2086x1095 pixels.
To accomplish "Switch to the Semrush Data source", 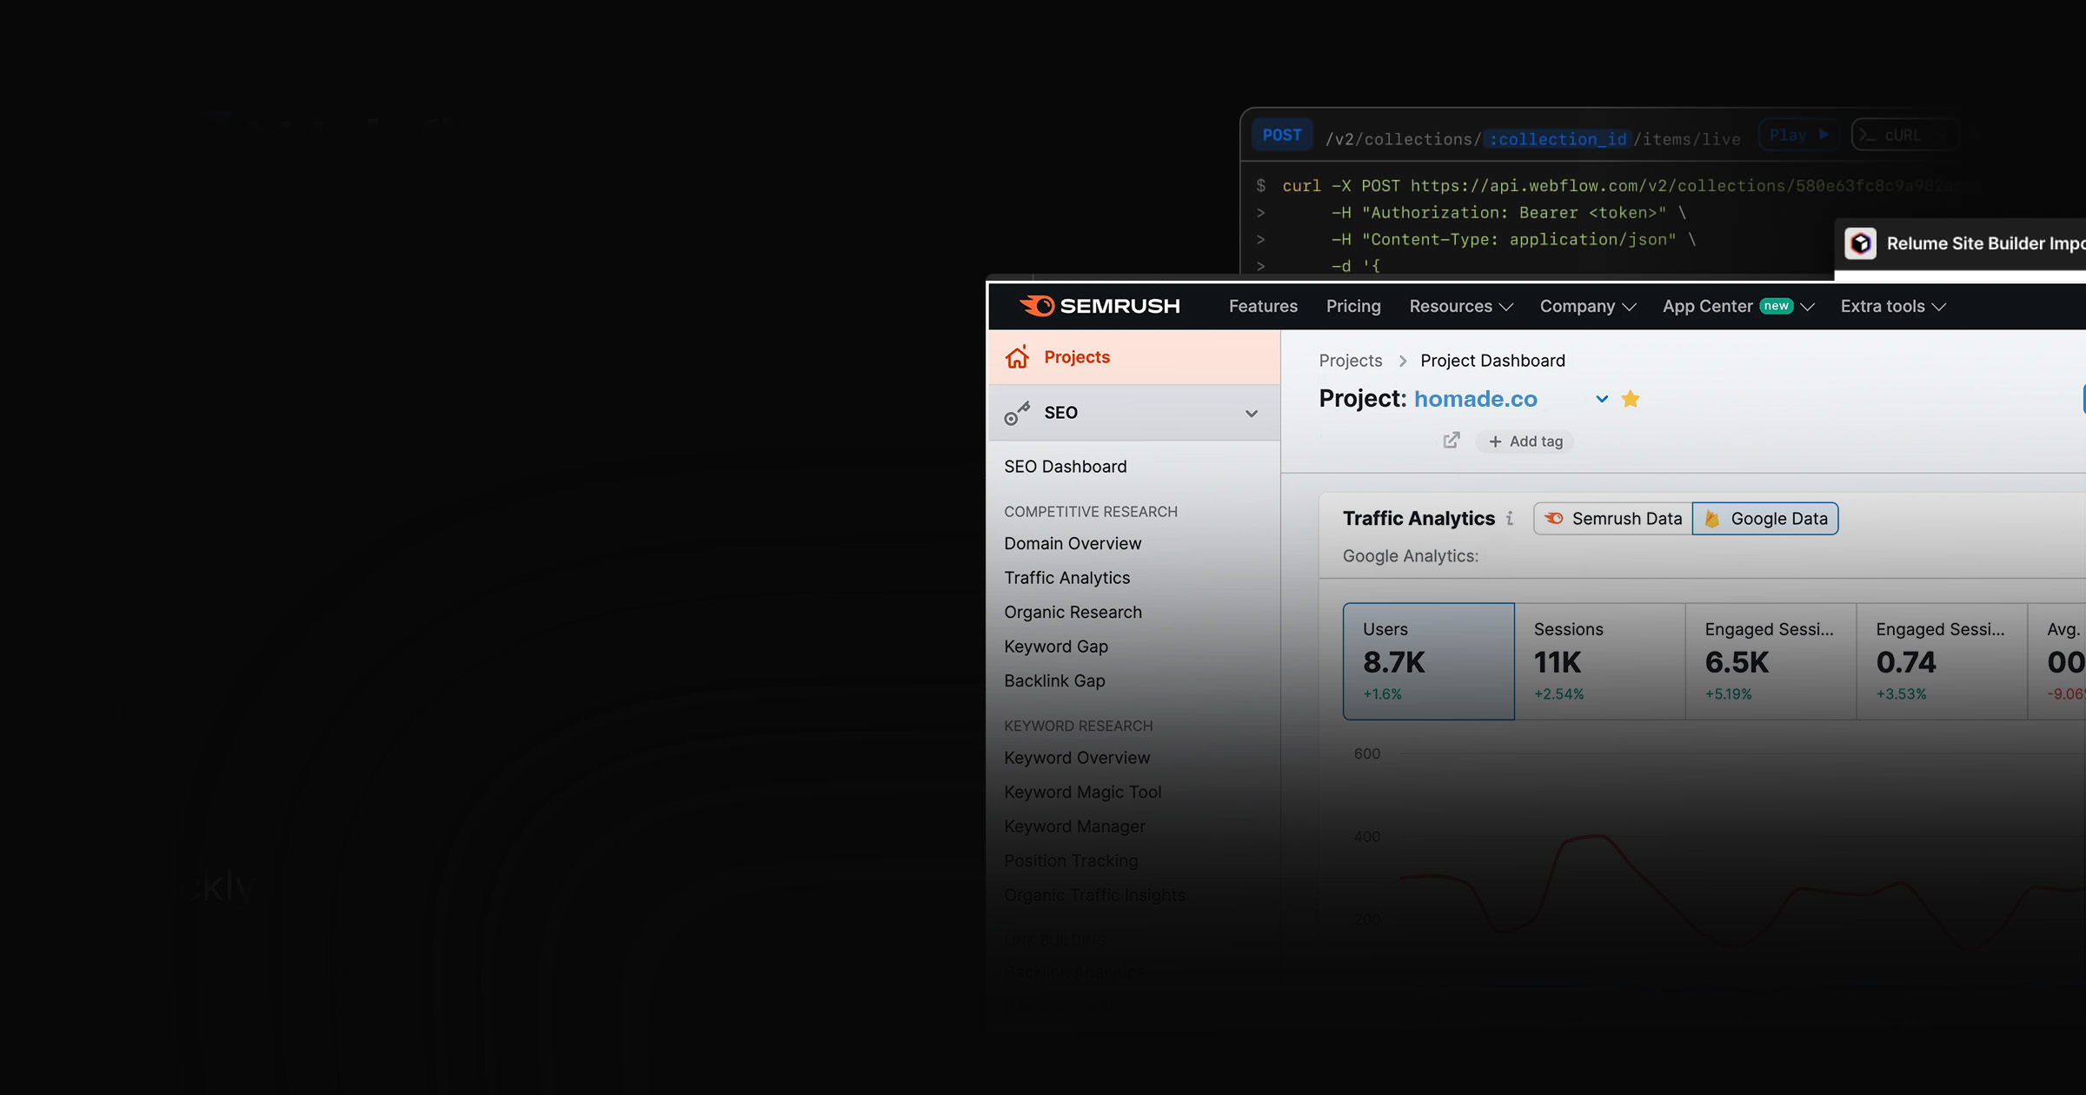I will [1613, 519].
